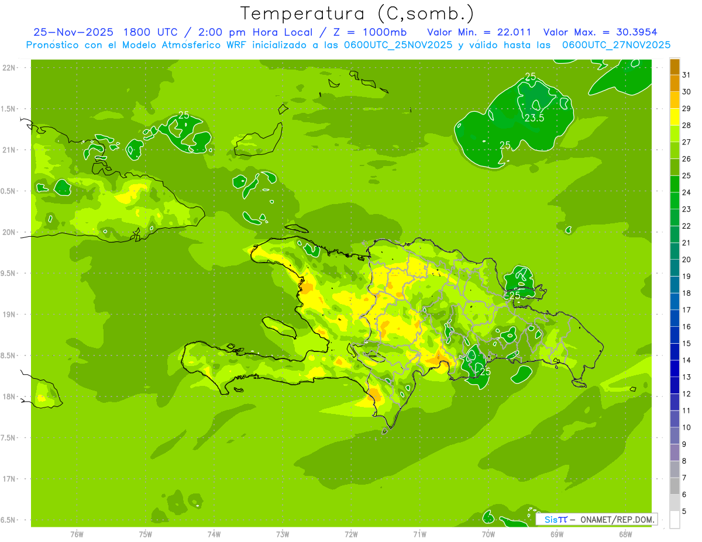The image size is (702, 542).
Task: Pick the dark blue legend swatch between 13 and 14
Action: pos(675,368)
